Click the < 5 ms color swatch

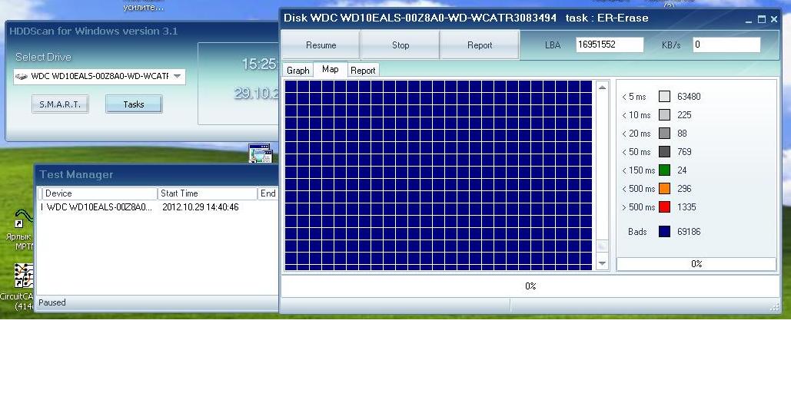click(x=664, y=96)
